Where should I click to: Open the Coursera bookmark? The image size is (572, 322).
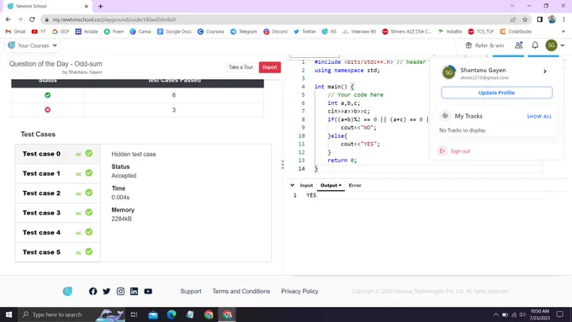(x=210, y=32)
